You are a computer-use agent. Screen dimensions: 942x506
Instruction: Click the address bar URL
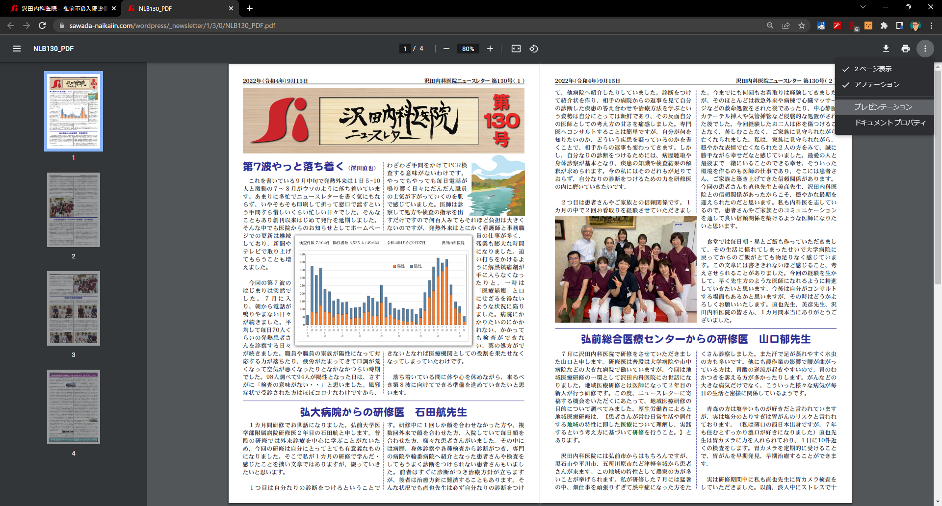[x=172, y=25]
